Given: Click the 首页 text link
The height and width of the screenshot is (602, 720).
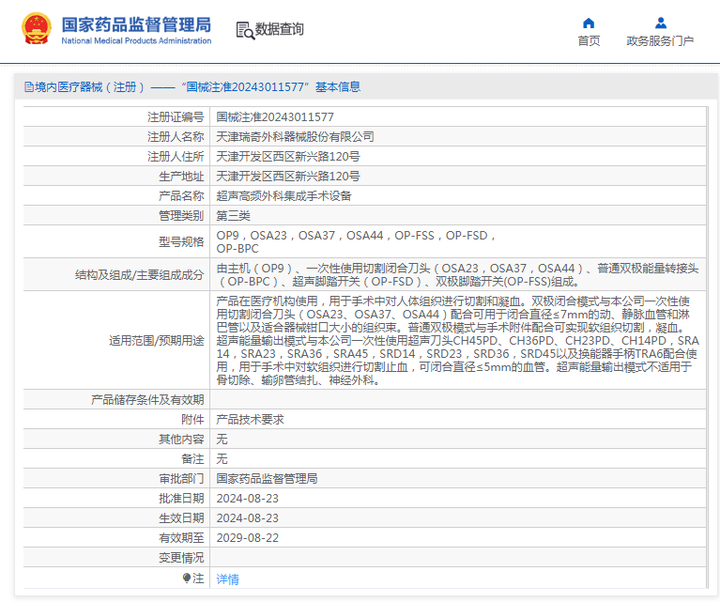Looking at the screenshot, I should 589,41.
